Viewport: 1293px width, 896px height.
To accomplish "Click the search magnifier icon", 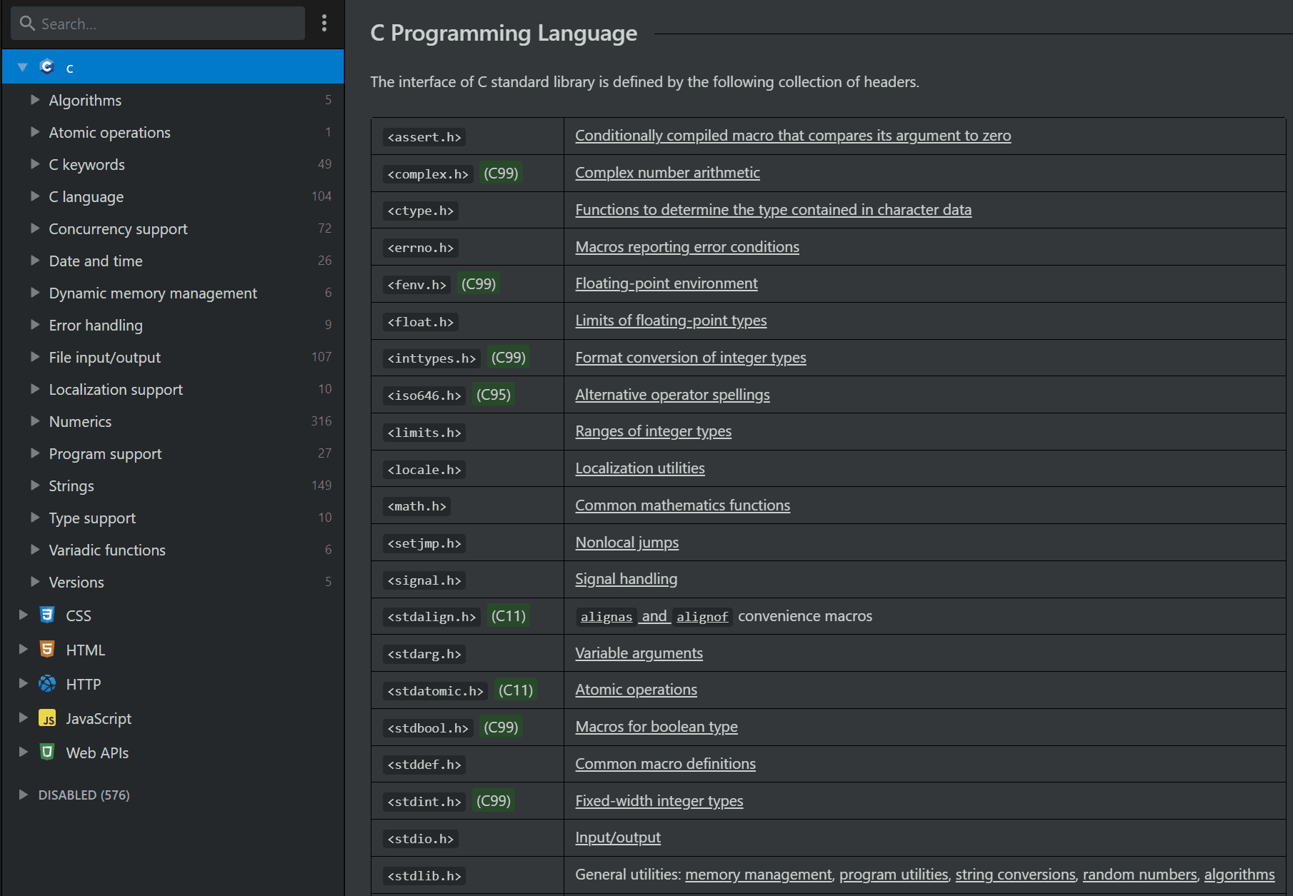I will pyautogui.click(x=26, y=23).
